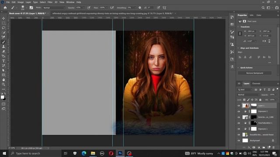Open smoothing options gear icon
The height and width of the screenshot is (157, 280).
coord(140,8)
